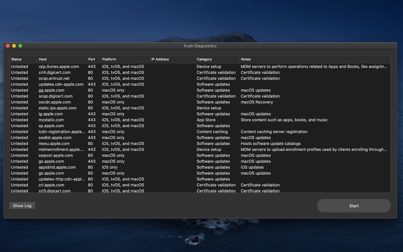Select the mesu.apple.com host entry
The image size is (403, 252).
click(x=54, y=144)
